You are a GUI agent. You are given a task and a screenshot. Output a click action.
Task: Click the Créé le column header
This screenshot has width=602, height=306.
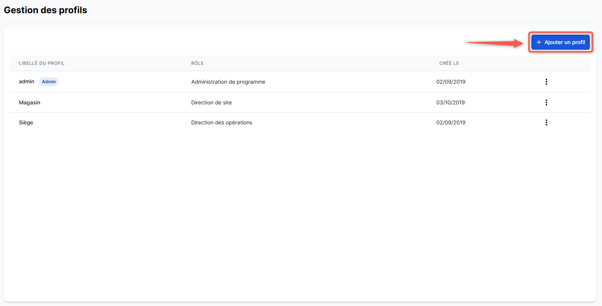(x=449, y=63)
